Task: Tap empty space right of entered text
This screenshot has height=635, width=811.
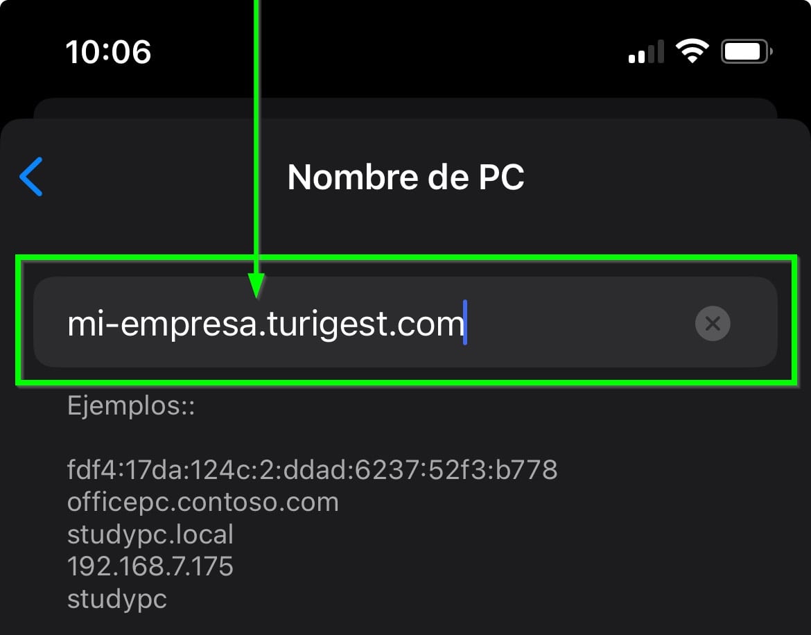Action: pos(579,324)
